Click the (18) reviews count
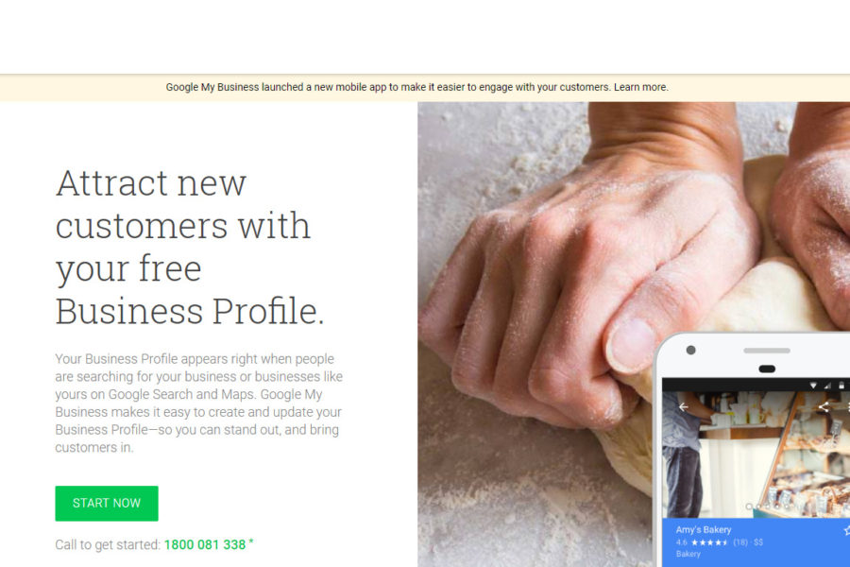The width and height of the screenshot is (850, 567). tap(740, 542)
